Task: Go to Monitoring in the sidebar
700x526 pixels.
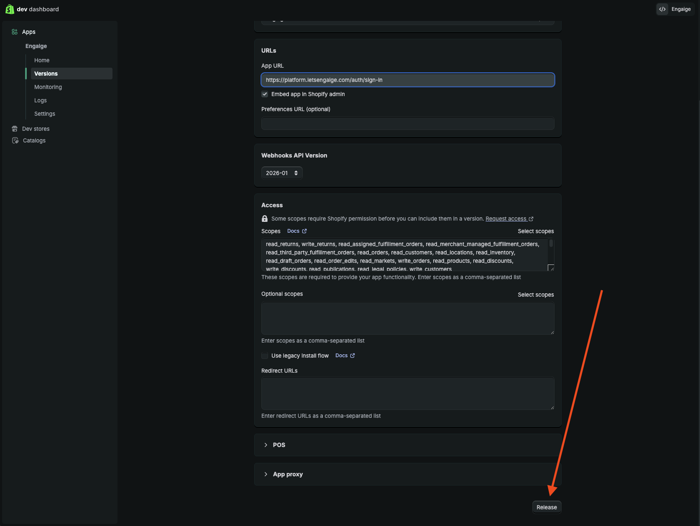Action: pyautogui.click(x=48, y=87)
